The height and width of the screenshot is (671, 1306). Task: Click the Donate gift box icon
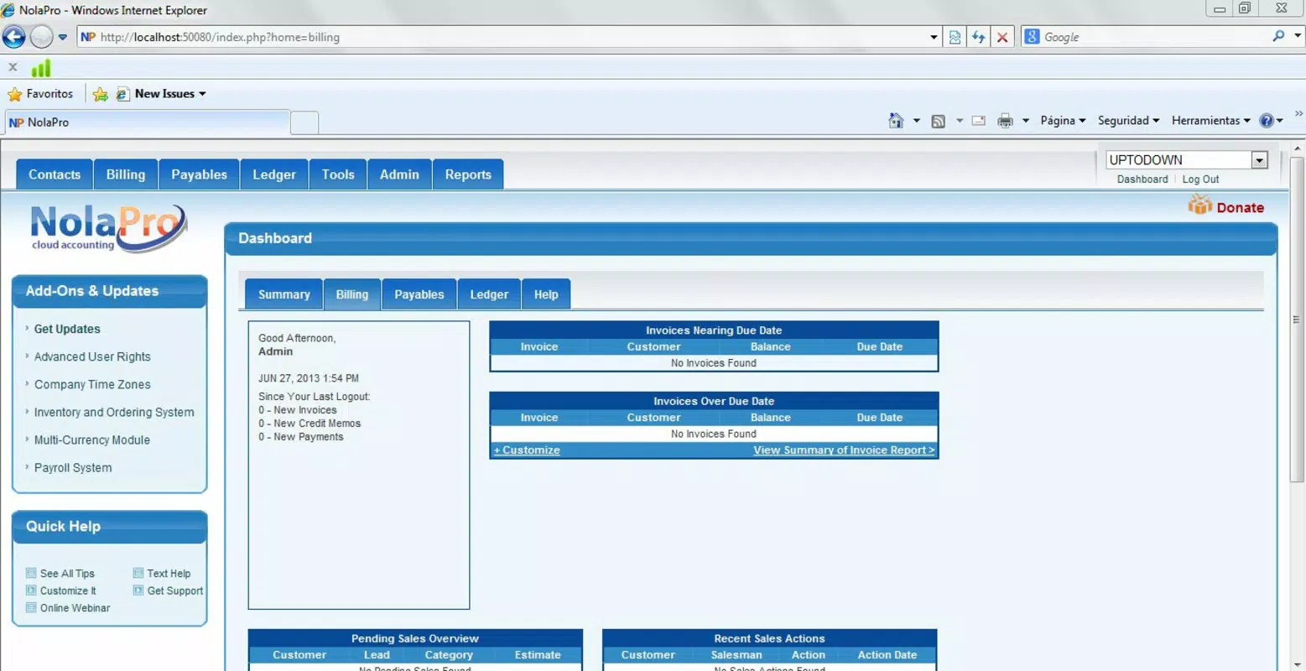coord(1199,205)
